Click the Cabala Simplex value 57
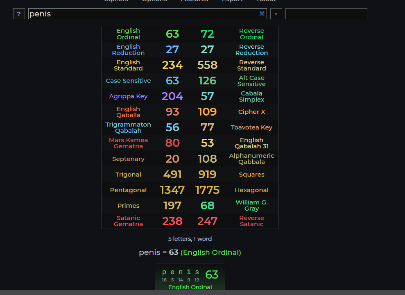The height and width of the screenshot is (295, 405). coord(207,96)
